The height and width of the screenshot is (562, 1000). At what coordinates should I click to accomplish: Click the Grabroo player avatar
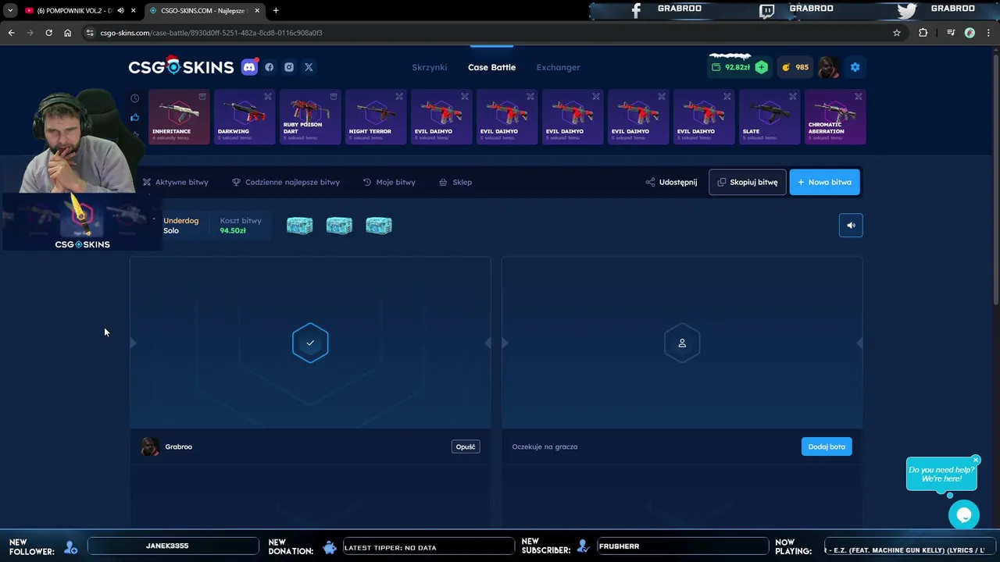tap(149, 446)
